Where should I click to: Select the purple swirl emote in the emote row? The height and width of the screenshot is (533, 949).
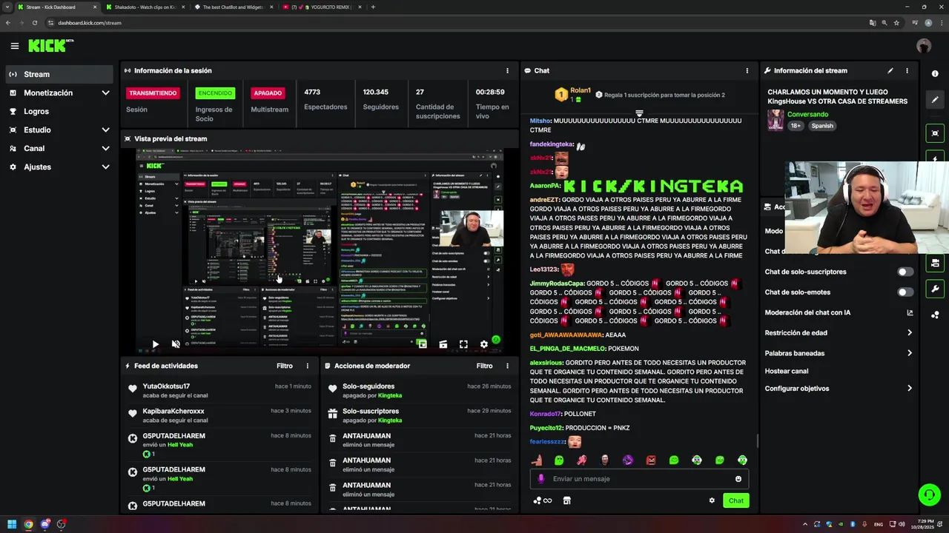[x=628, y=460]
